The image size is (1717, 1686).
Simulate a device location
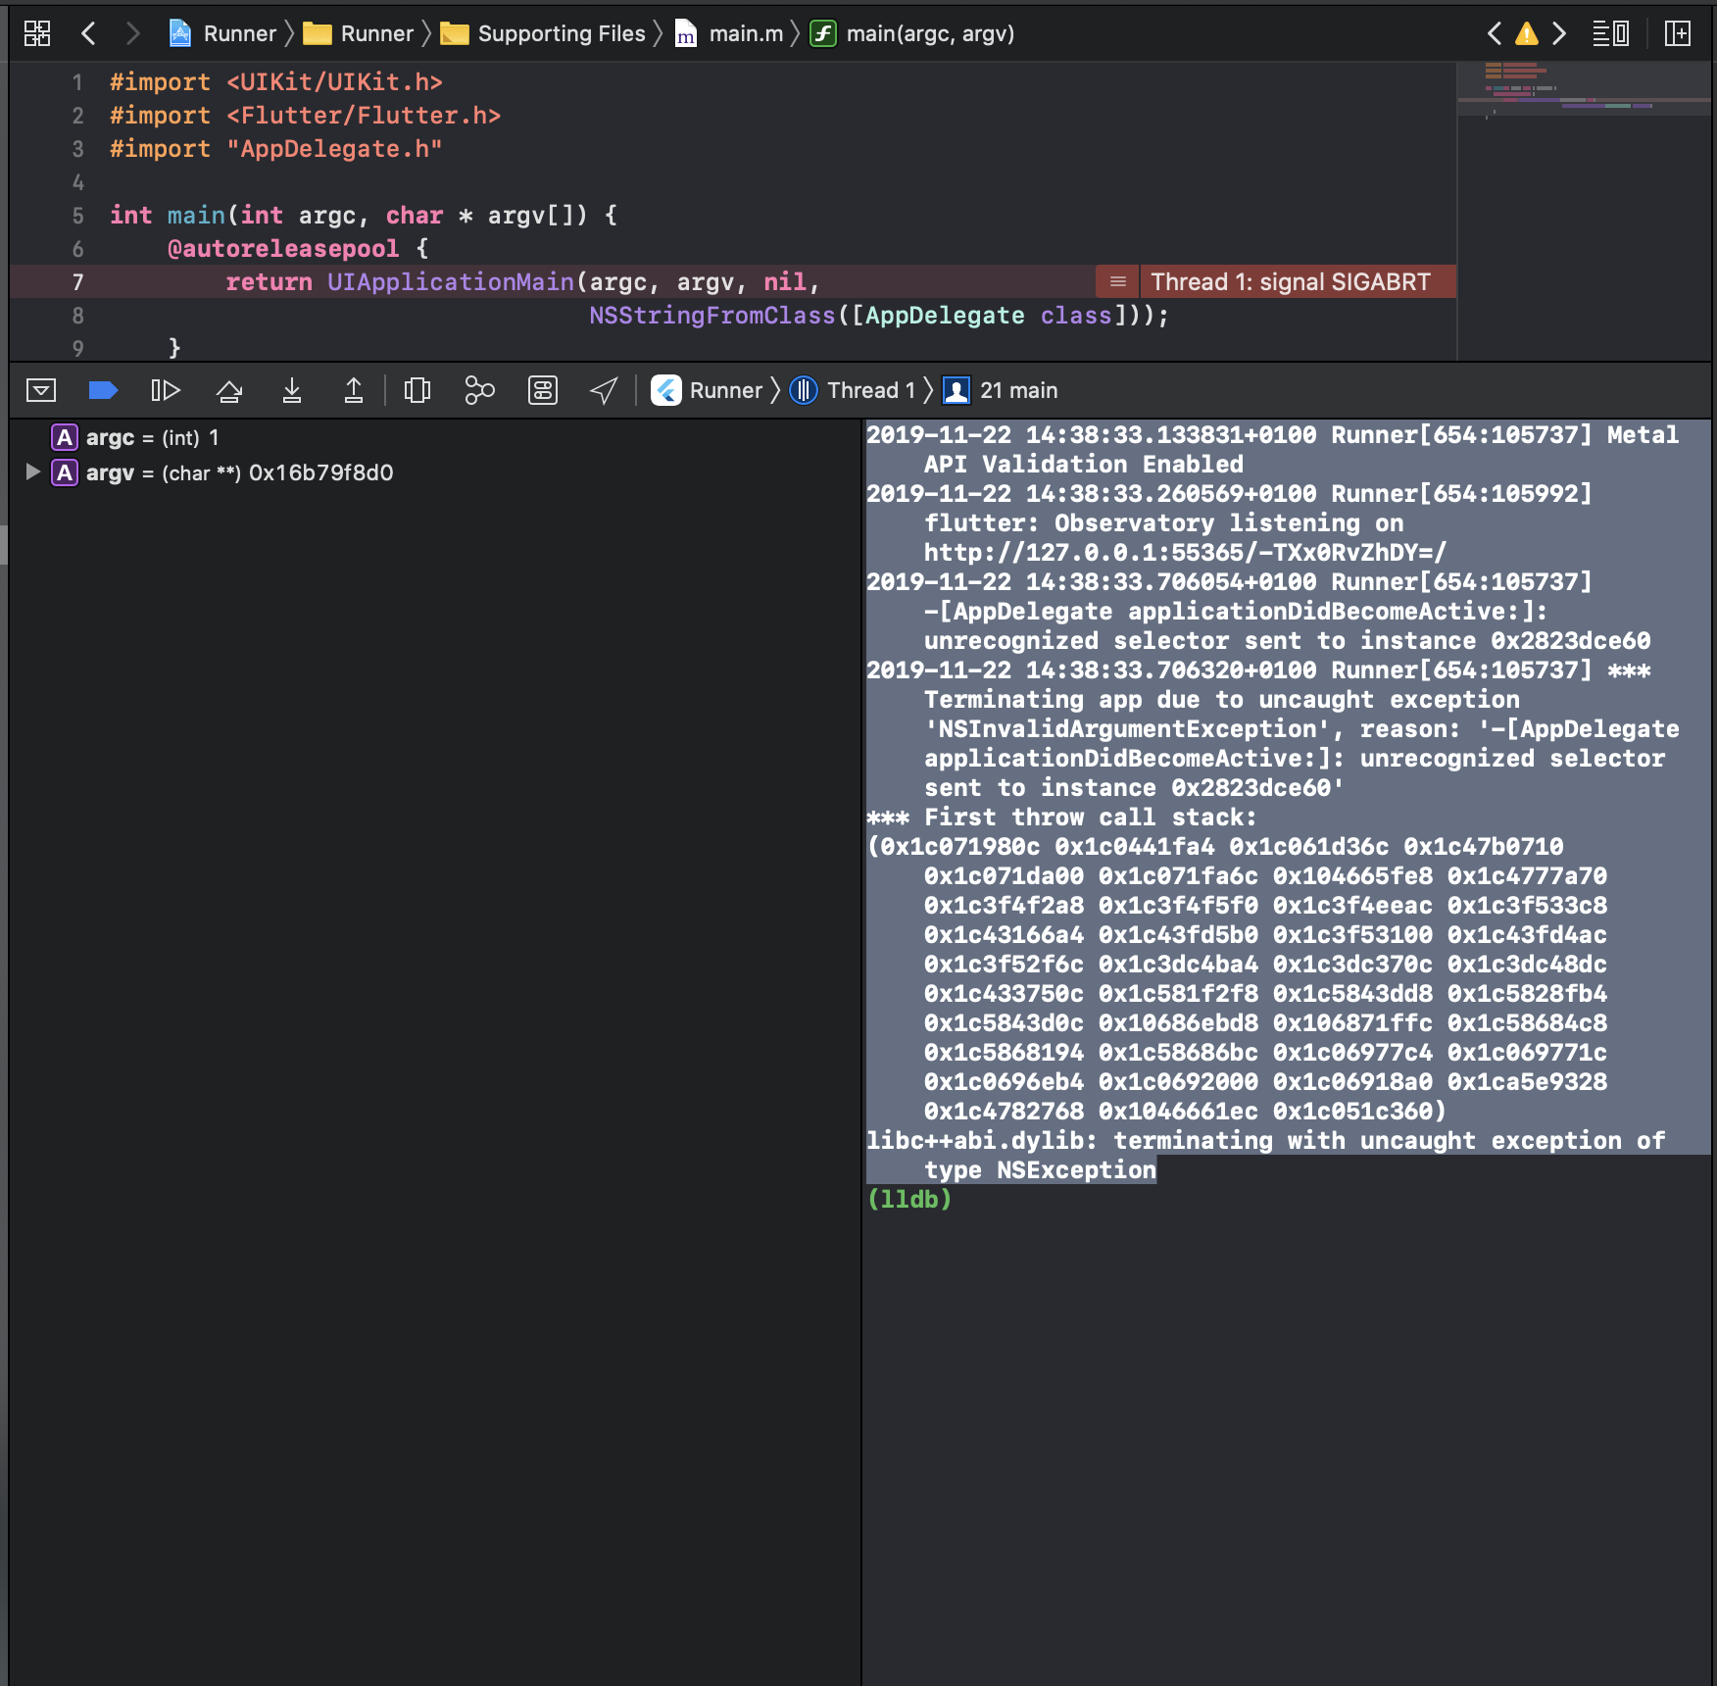(602, 389)
